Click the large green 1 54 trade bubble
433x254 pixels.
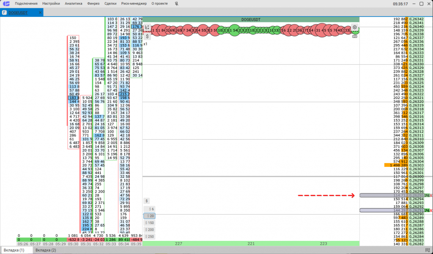coord(234,30)
